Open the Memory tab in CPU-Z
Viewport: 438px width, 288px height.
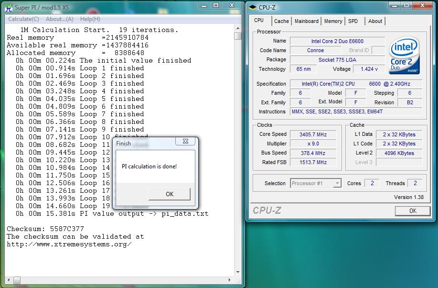tap(333, 21)
